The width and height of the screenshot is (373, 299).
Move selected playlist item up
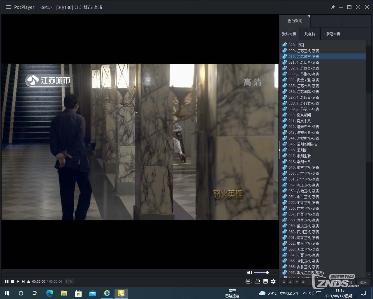pyautogui.click(x=290, y=282)
